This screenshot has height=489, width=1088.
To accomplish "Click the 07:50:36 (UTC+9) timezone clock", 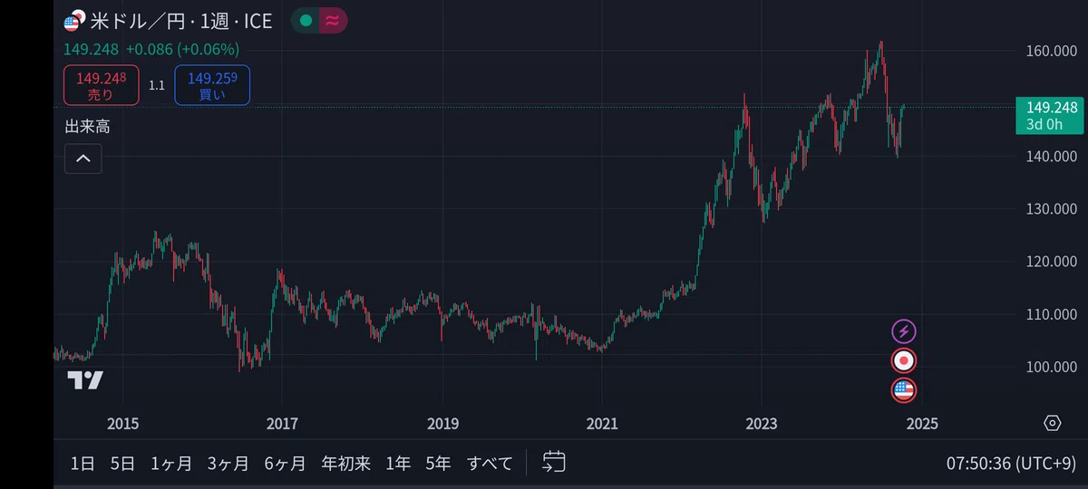I will click(1011, 464).
